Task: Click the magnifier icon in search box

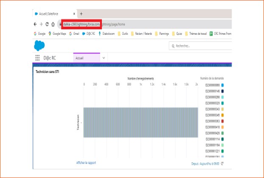Action: 173,46
